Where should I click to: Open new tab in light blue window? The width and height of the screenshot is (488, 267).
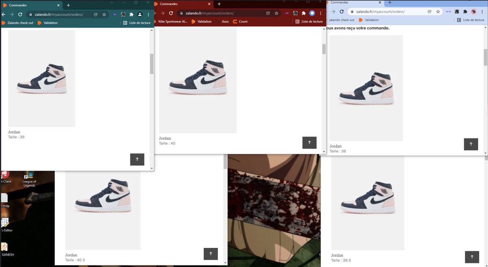pos(390,2)
